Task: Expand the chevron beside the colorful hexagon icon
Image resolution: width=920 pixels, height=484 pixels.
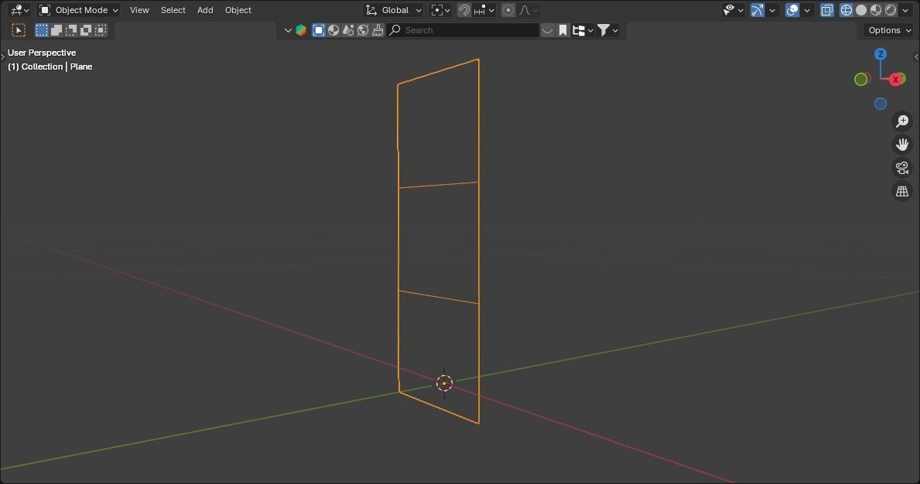Action: [288, 30]
